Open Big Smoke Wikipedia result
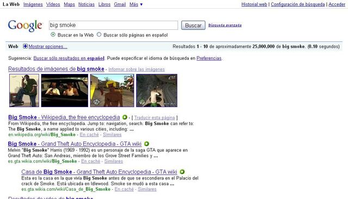Screen dimensions: 348x199 click(x=64, y=117)
